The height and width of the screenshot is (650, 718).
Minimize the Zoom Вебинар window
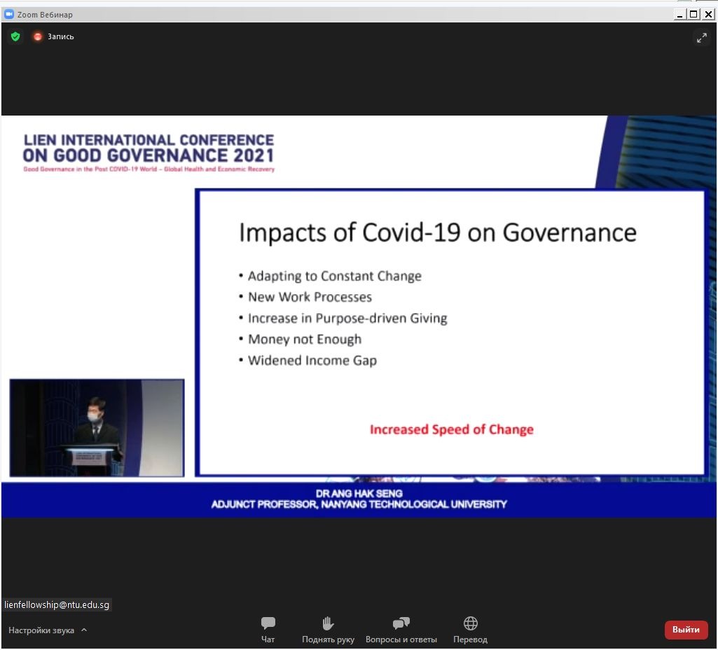coord(680,14)
